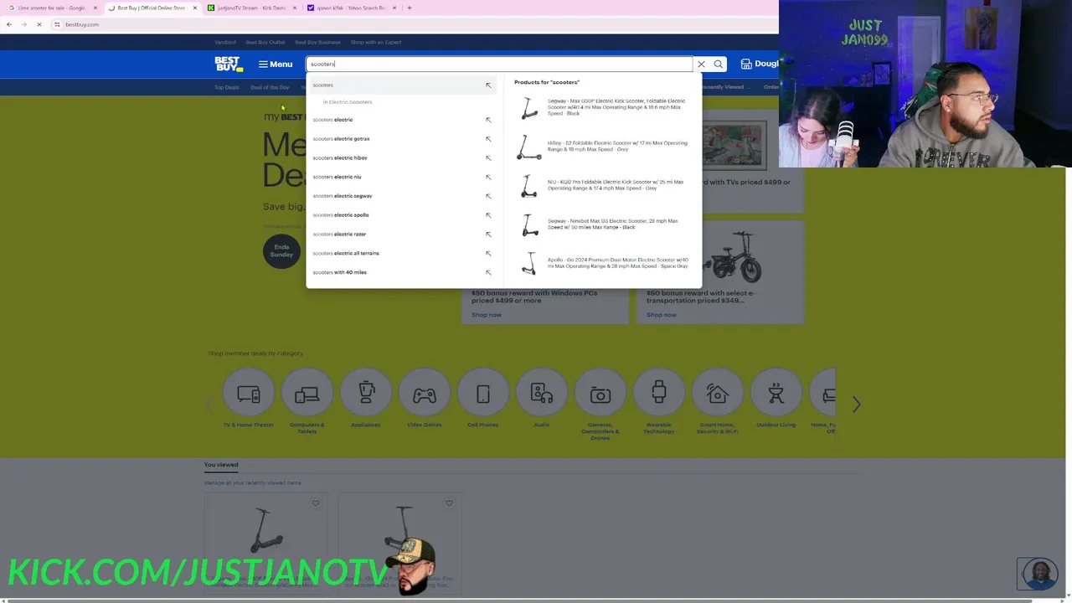Image resolution: width=1072 pixels, height=603 pixels.
Task: Open Hiboy S2 scooter thumbnail
Action: pyautogui.click(x=528, y=147)
